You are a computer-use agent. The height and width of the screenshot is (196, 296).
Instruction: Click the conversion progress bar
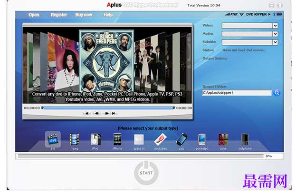(141, 156)
